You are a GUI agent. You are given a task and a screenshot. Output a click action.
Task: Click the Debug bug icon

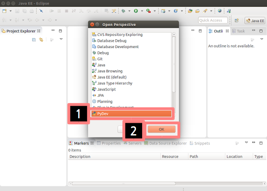[123, 11]
